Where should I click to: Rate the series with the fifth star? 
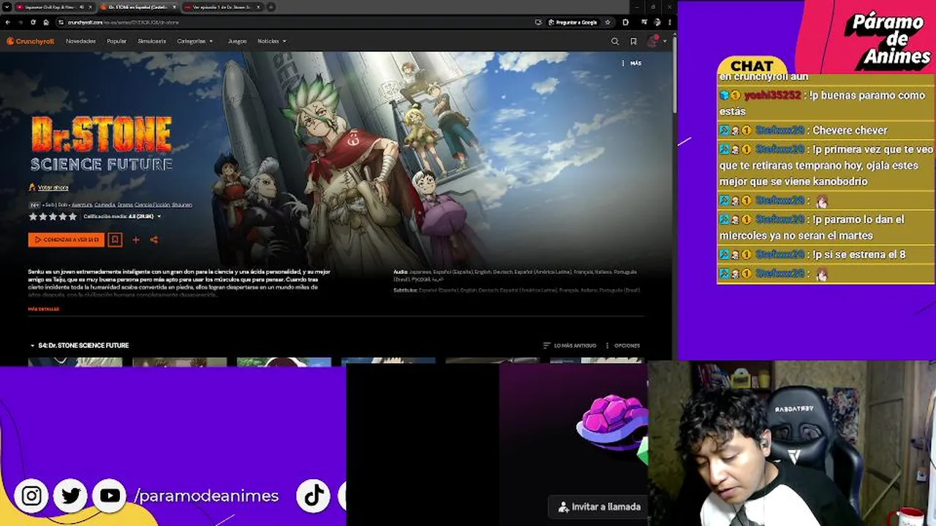72,217
